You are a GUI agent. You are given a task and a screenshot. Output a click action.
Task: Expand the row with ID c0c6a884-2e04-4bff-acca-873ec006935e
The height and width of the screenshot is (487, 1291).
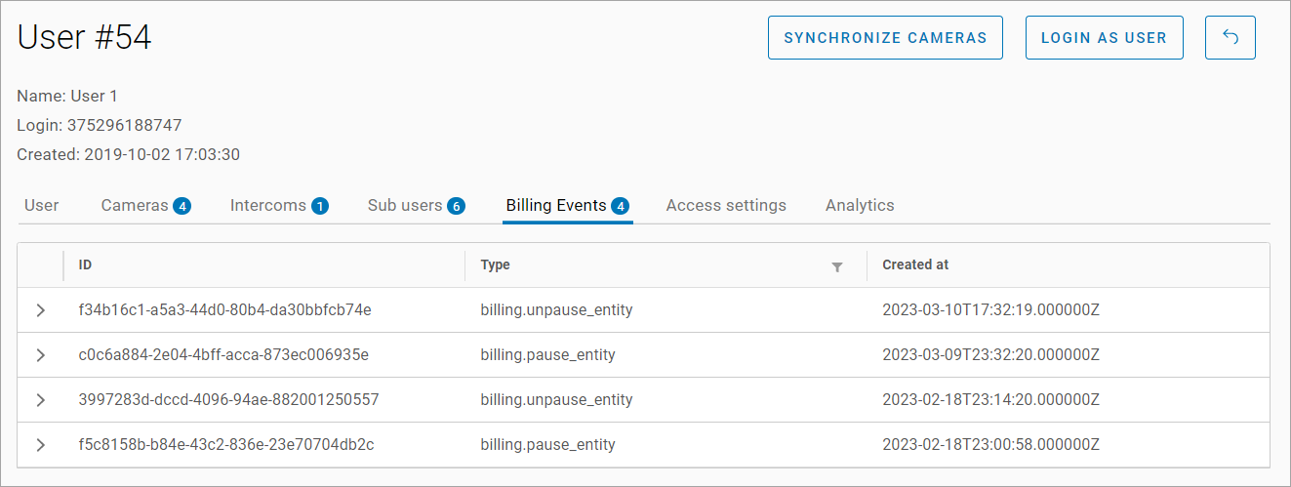click(x=40, y=355)
